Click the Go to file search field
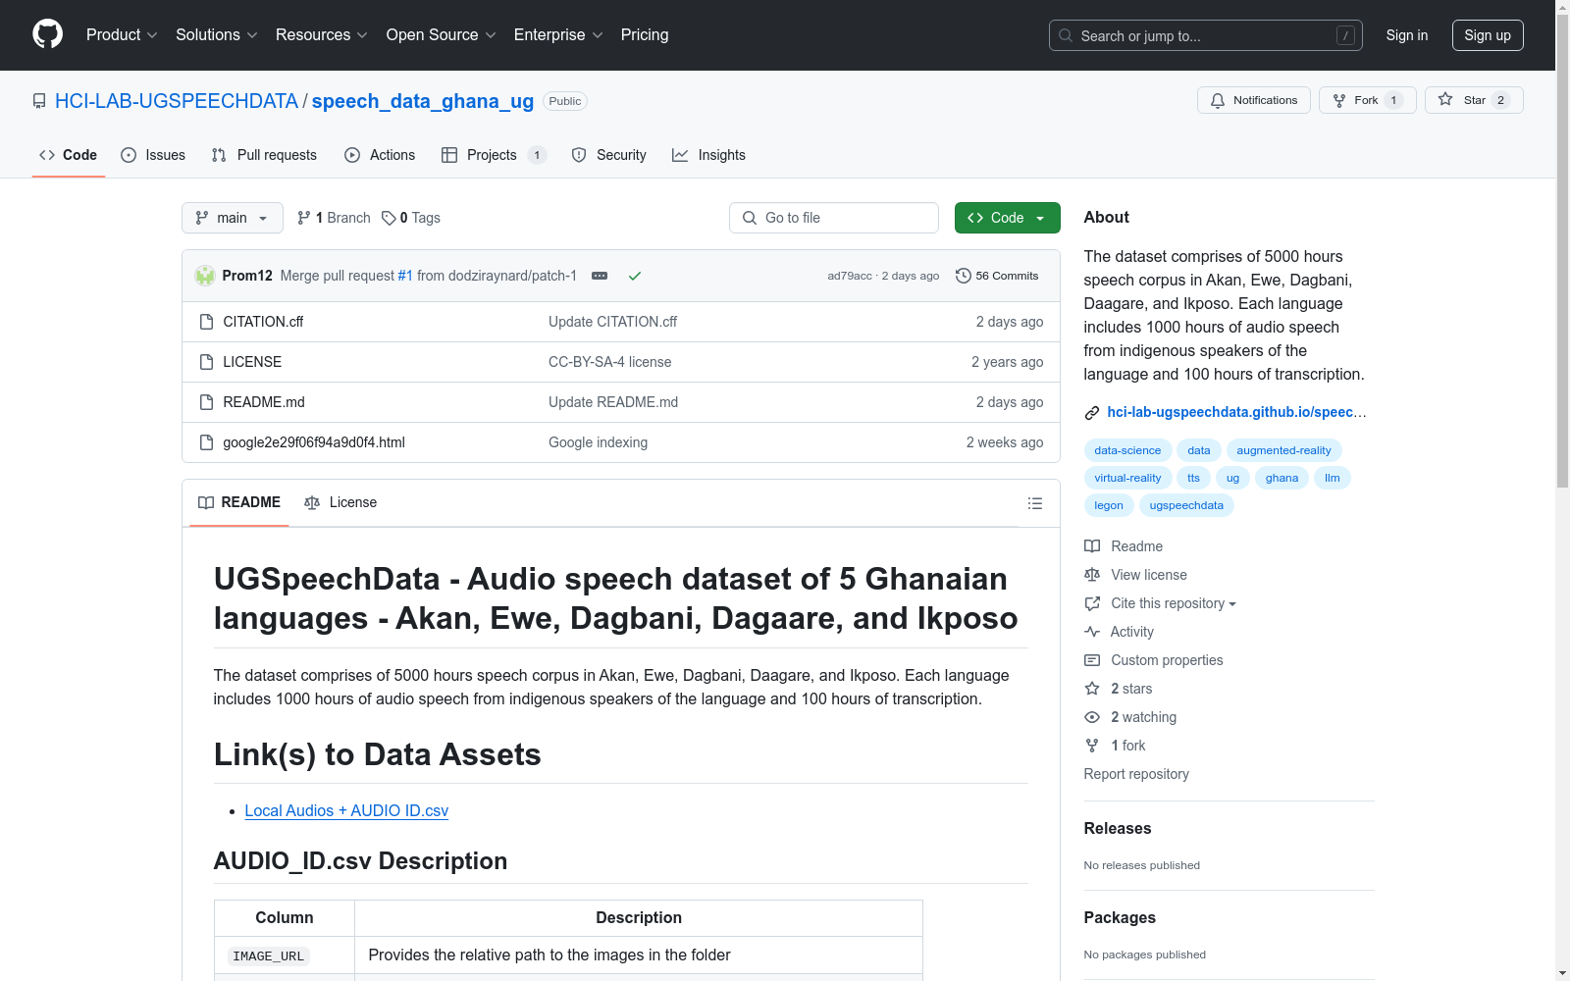The width and height of the screenshot is (1570, 981). pos(834,218)
